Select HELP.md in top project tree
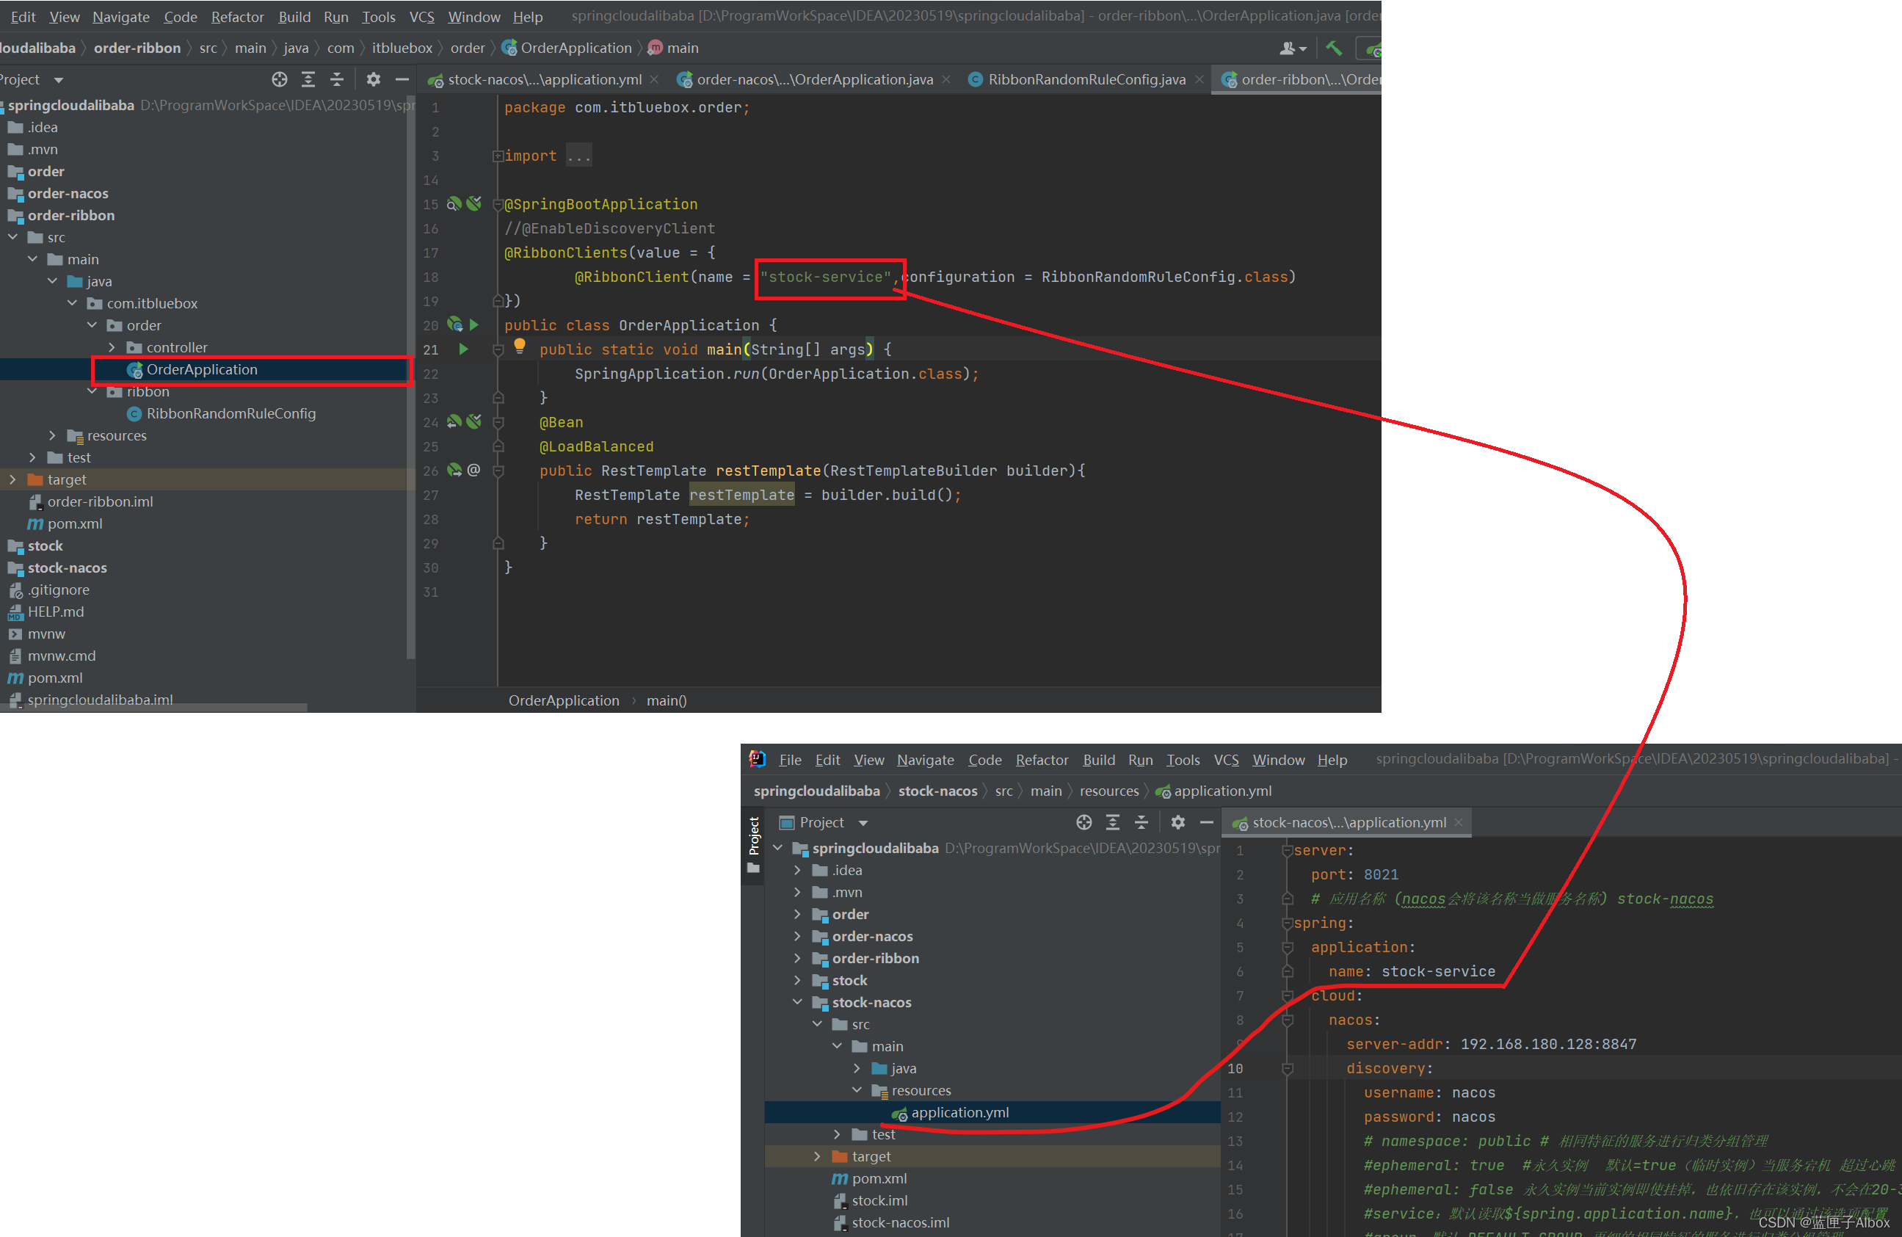The width and height of the screenshot is (1902, 1237). (x=55, y=612)
